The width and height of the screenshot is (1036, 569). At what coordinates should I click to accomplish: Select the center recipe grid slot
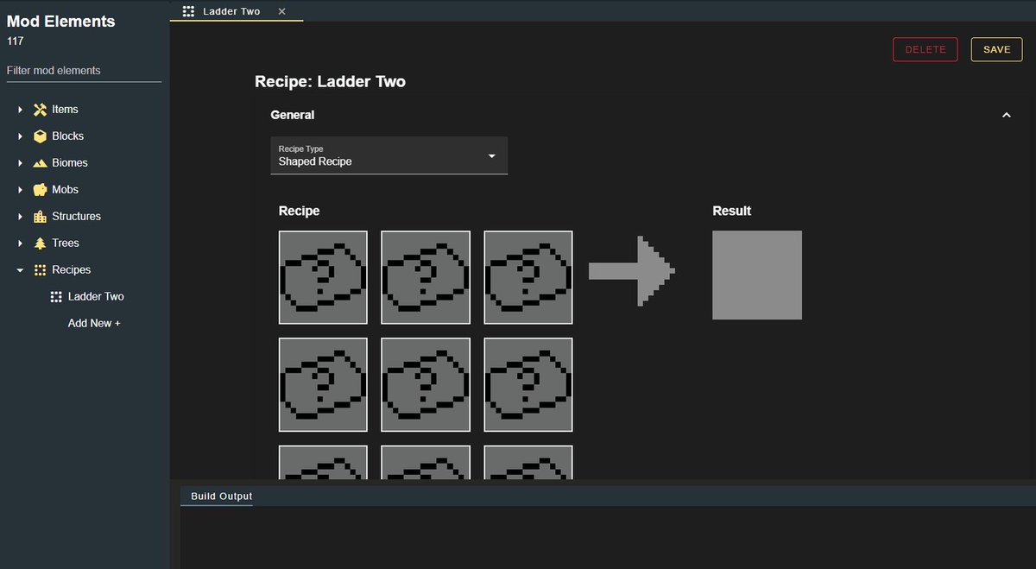[x=426, y=384]
